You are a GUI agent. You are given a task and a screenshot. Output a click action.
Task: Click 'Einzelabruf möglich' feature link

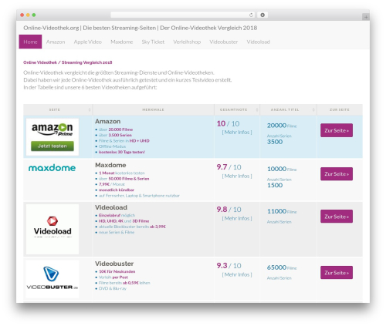[x=117, y=215]
